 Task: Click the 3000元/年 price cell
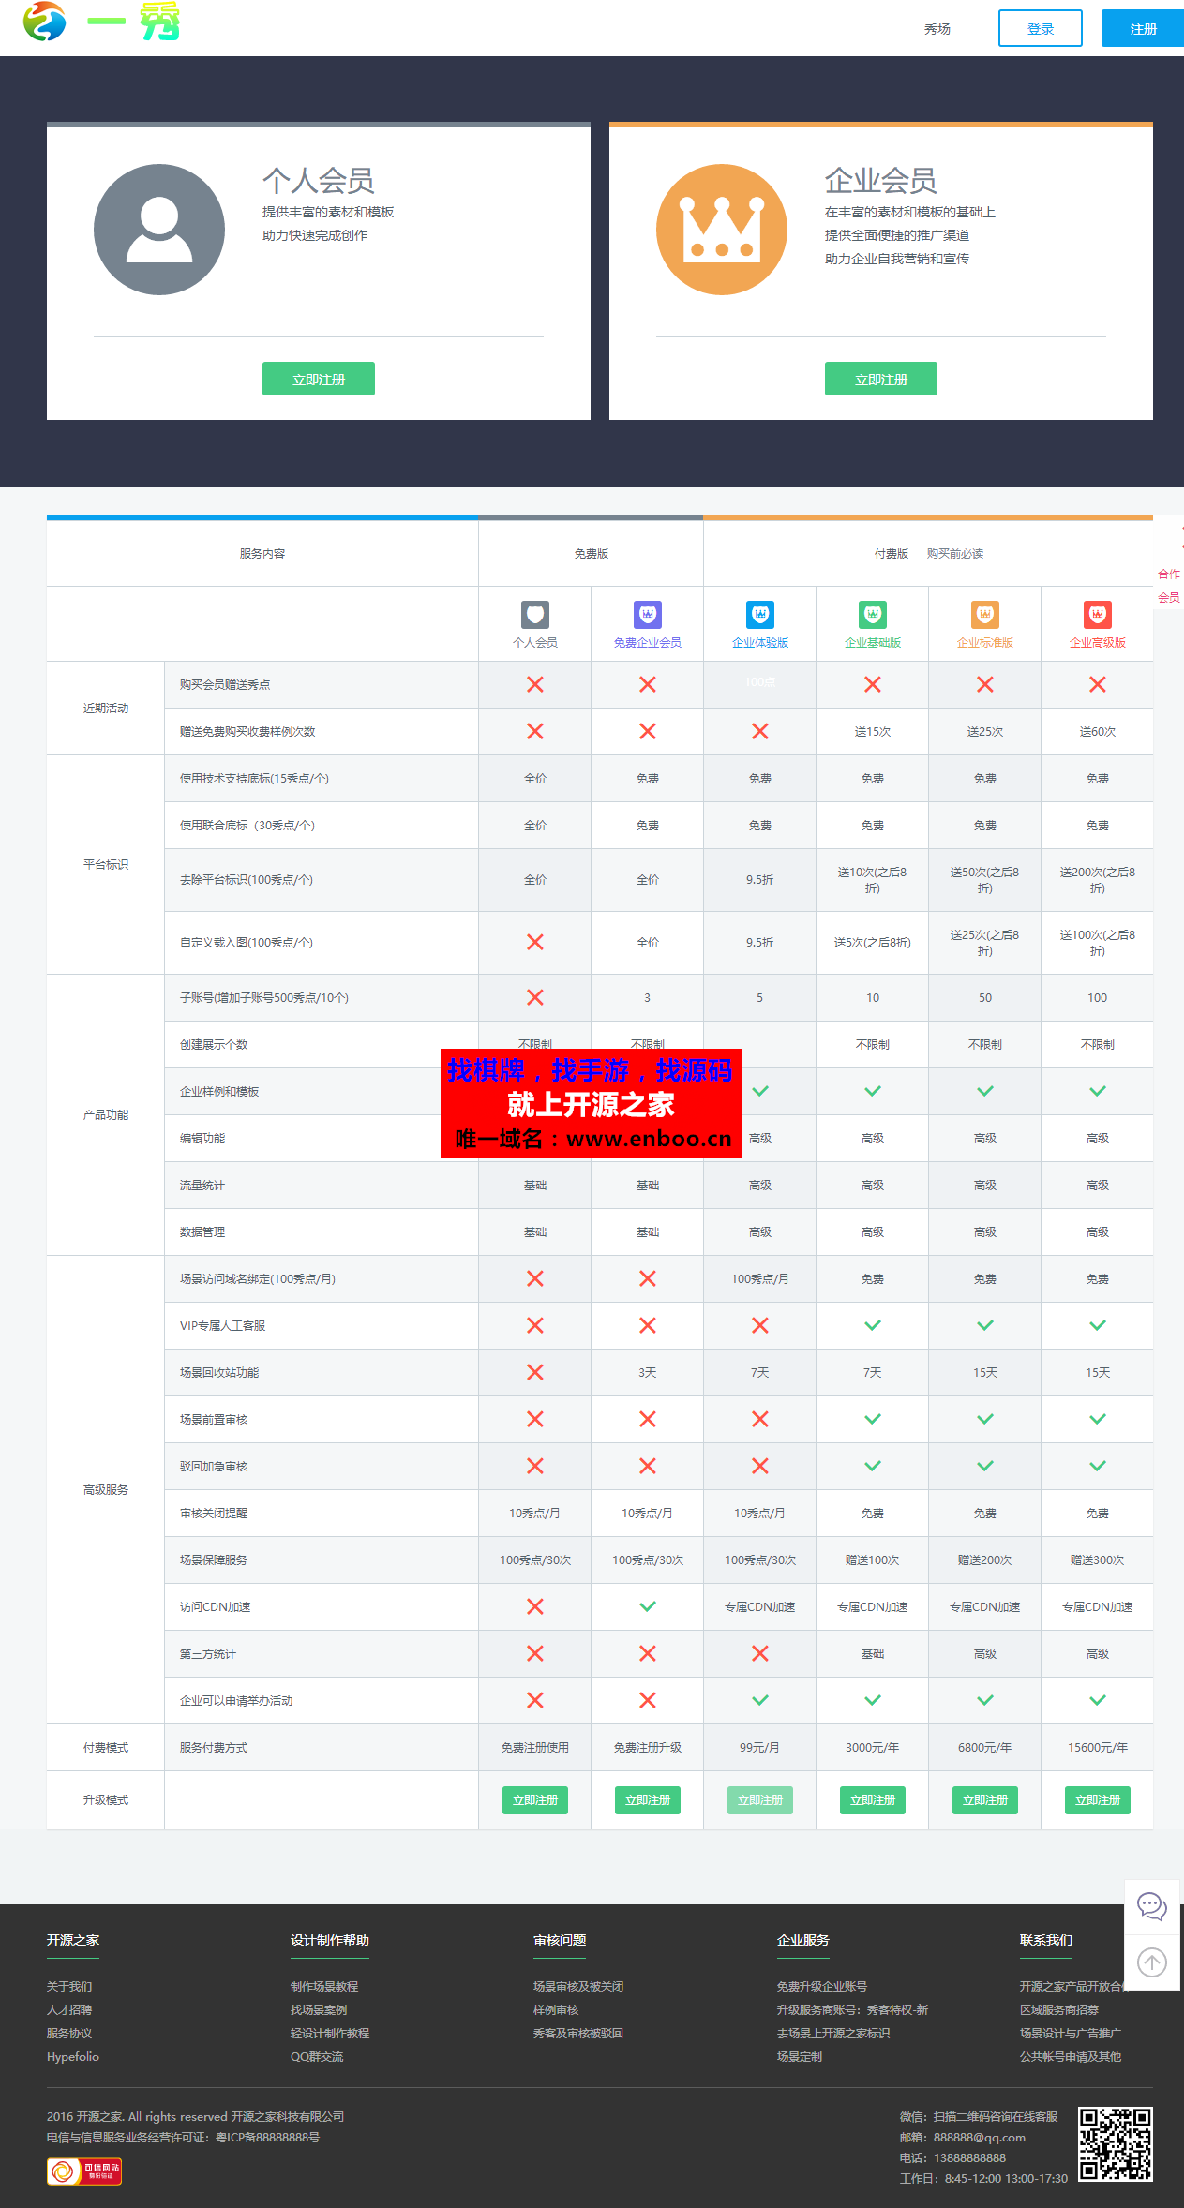[873, 1748]
